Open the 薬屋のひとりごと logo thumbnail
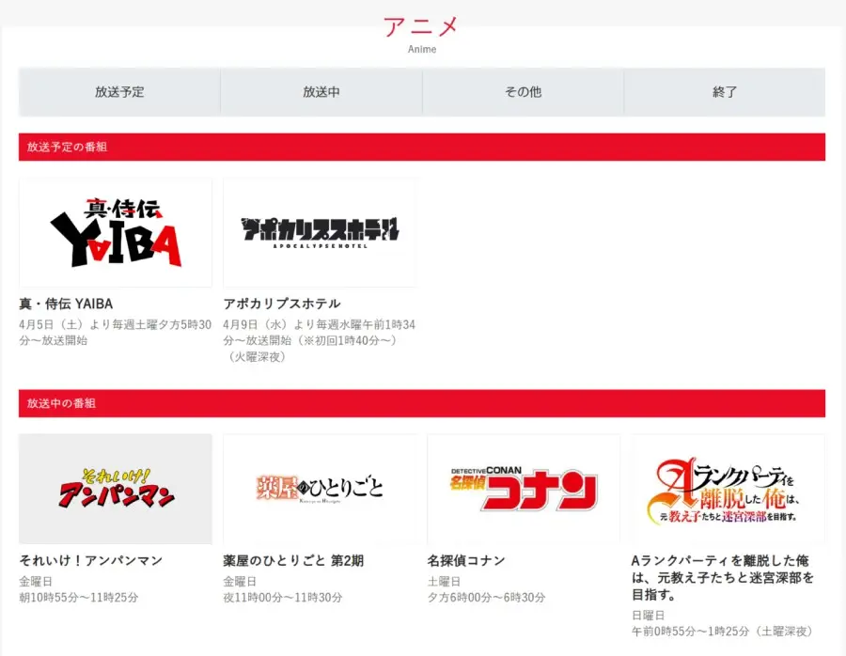Screen dimensions: 846x656 (320, 489)
